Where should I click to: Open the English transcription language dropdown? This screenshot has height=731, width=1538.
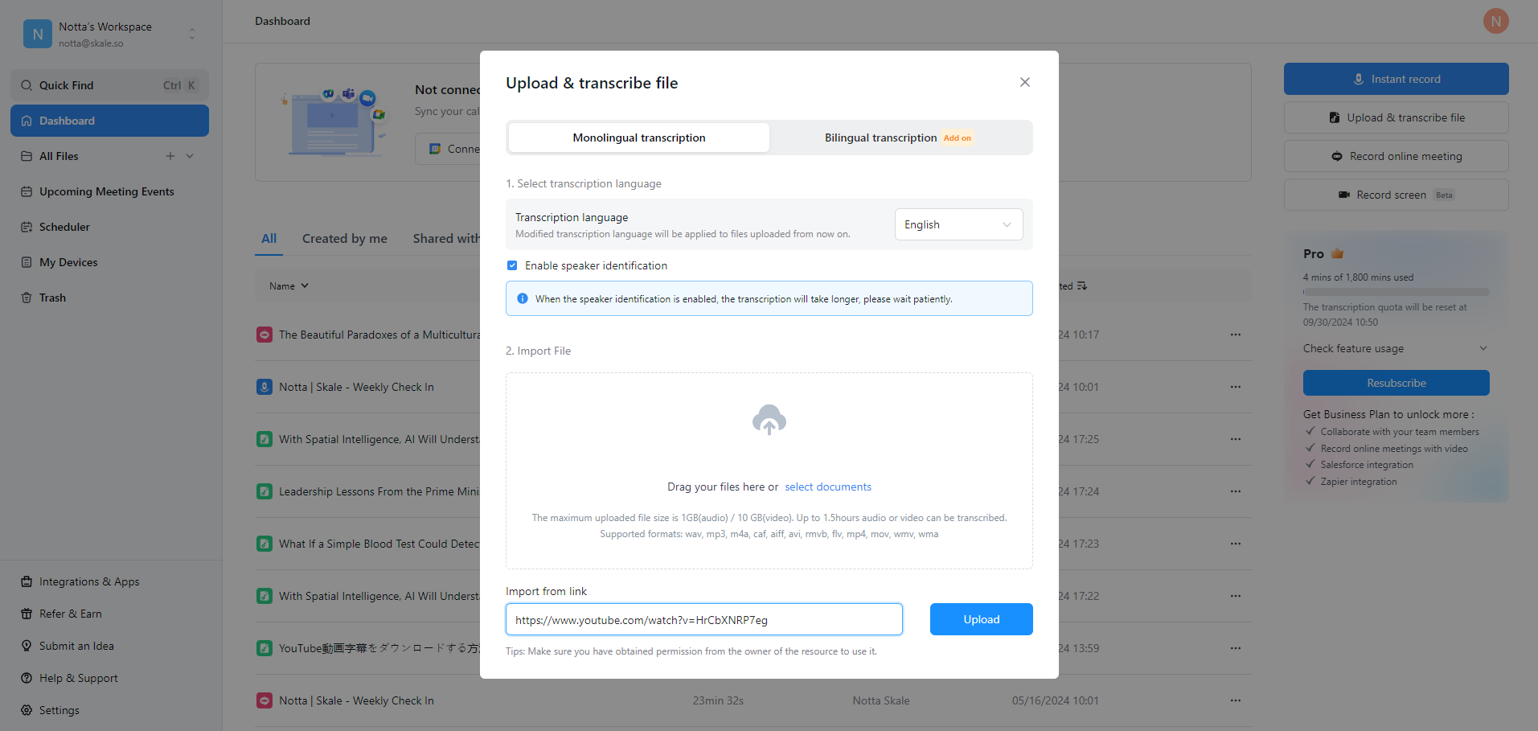958,224
